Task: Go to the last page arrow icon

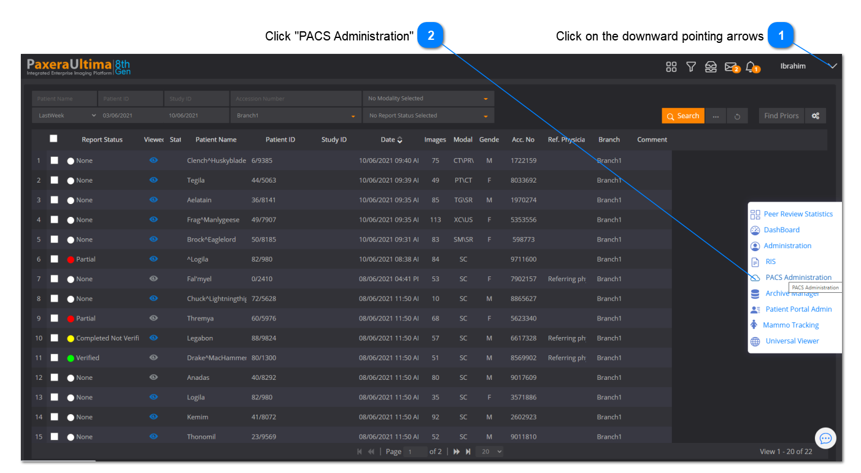Action: [468, 452]
